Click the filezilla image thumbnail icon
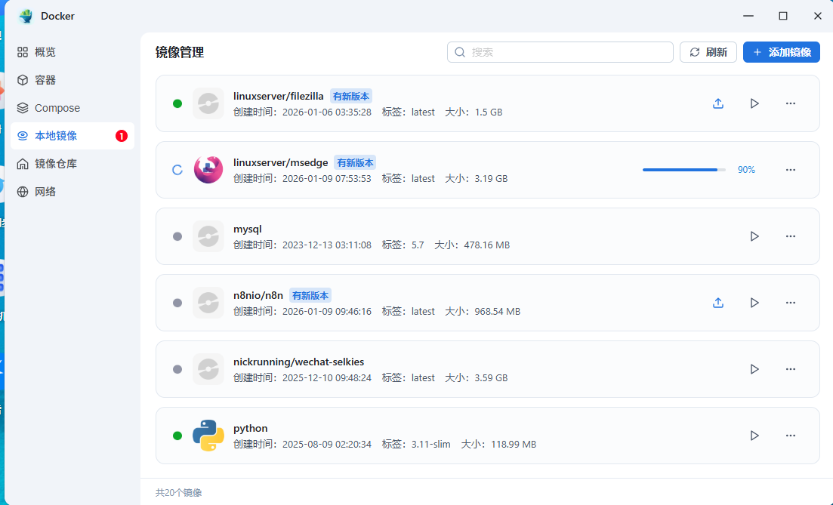Viewport: 833px width, 505px height. [208, 103]
